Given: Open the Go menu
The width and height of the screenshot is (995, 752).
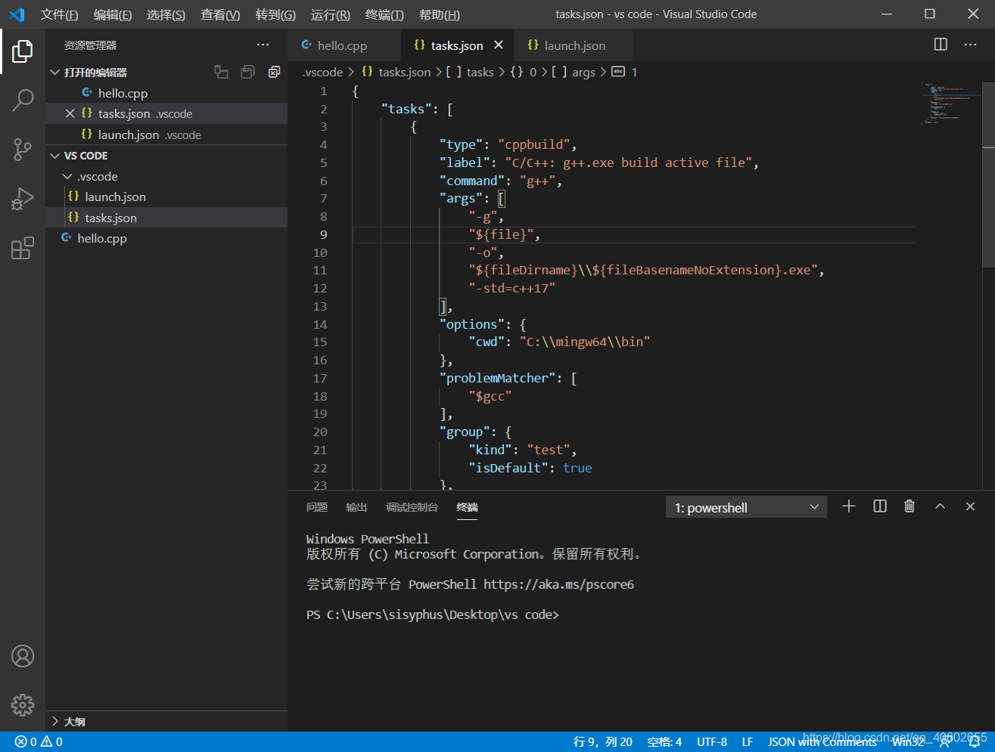Looking at the screenshot, I should pyautogui.click(x=275, y=14).
